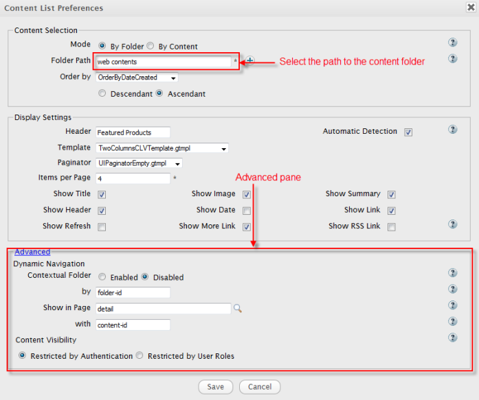Click the Cancel button
This screenshot has height=400, width=479.
click(x=260, y=386)
